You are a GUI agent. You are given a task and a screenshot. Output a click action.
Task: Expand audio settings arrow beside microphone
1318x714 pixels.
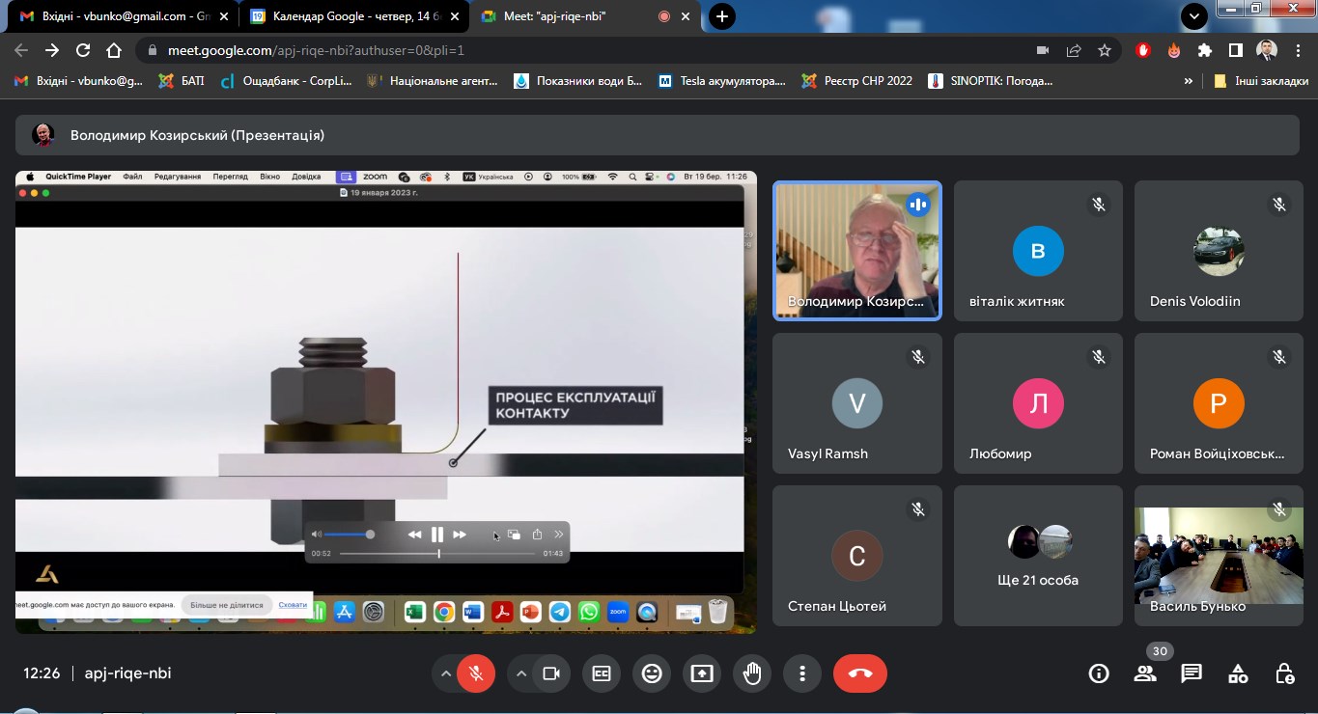(445, 673)
